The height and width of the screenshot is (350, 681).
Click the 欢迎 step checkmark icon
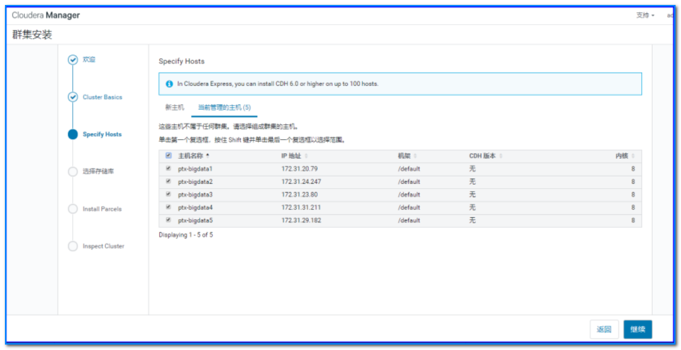(x=73, y=60)
